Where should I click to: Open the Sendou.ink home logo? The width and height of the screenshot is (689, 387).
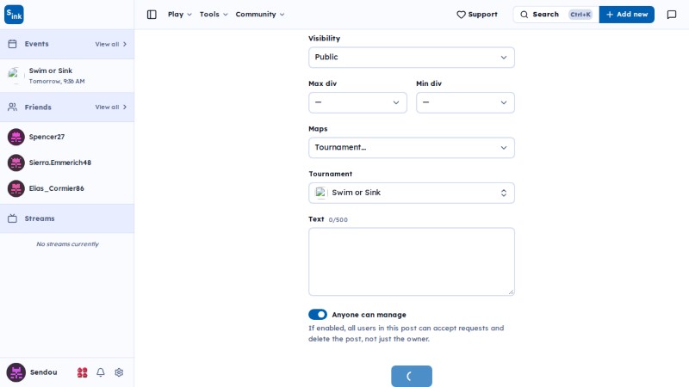point(14,15)
